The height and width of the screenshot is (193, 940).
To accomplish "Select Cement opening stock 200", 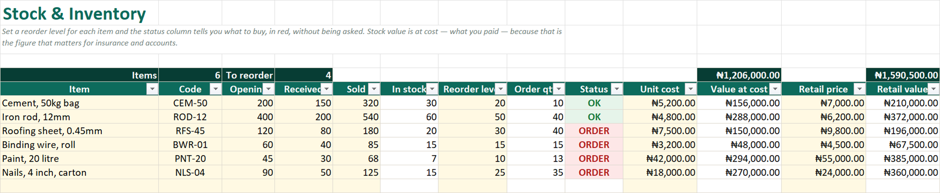I will click(x=248, y=103).
